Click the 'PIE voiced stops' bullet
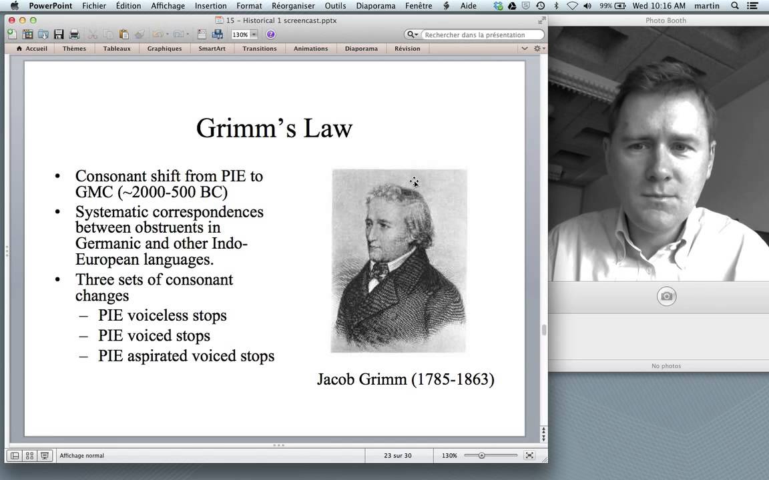 tap(154, 335)
